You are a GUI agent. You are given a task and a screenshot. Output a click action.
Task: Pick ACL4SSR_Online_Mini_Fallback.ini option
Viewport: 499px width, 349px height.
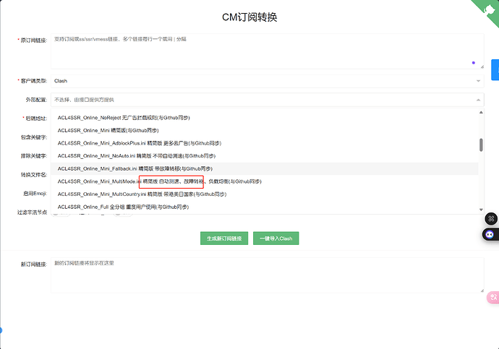coord(265,168)
